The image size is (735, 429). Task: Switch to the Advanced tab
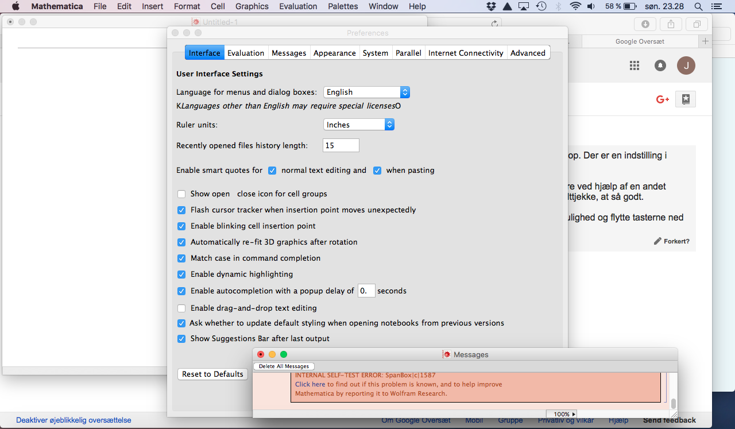coord(528,53)
